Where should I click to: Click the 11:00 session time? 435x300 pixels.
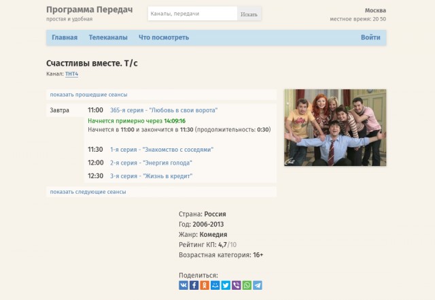[95, 110]
